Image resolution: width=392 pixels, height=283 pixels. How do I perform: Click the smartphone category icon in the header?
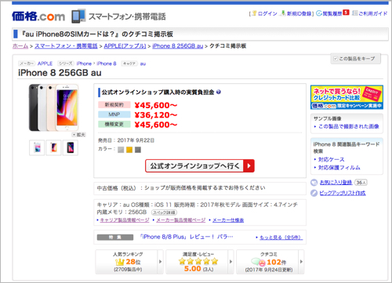[78, 16]
